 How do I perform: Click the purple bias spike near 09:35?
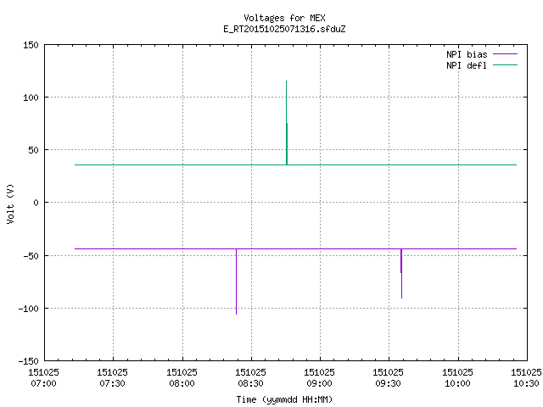pos(401,273)
